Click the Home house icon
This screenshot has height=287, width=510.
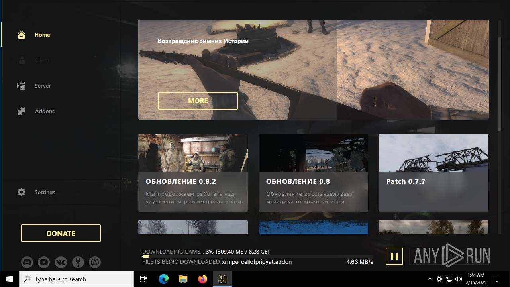pos(22,35)
